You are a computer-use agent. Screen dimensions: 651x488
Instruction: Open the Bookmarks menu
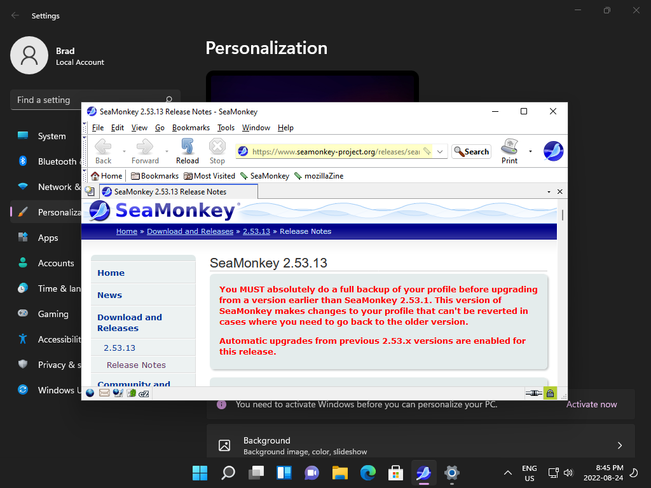click(x=191, y=128)
